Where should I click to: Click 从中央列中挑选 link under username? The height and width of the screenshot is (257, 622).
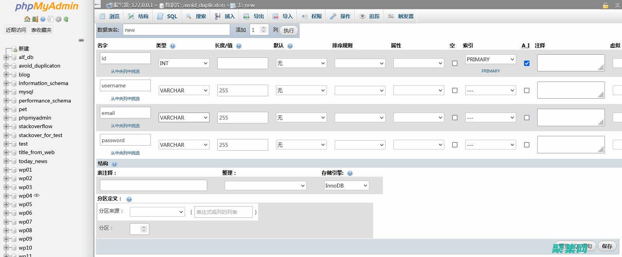125,99
